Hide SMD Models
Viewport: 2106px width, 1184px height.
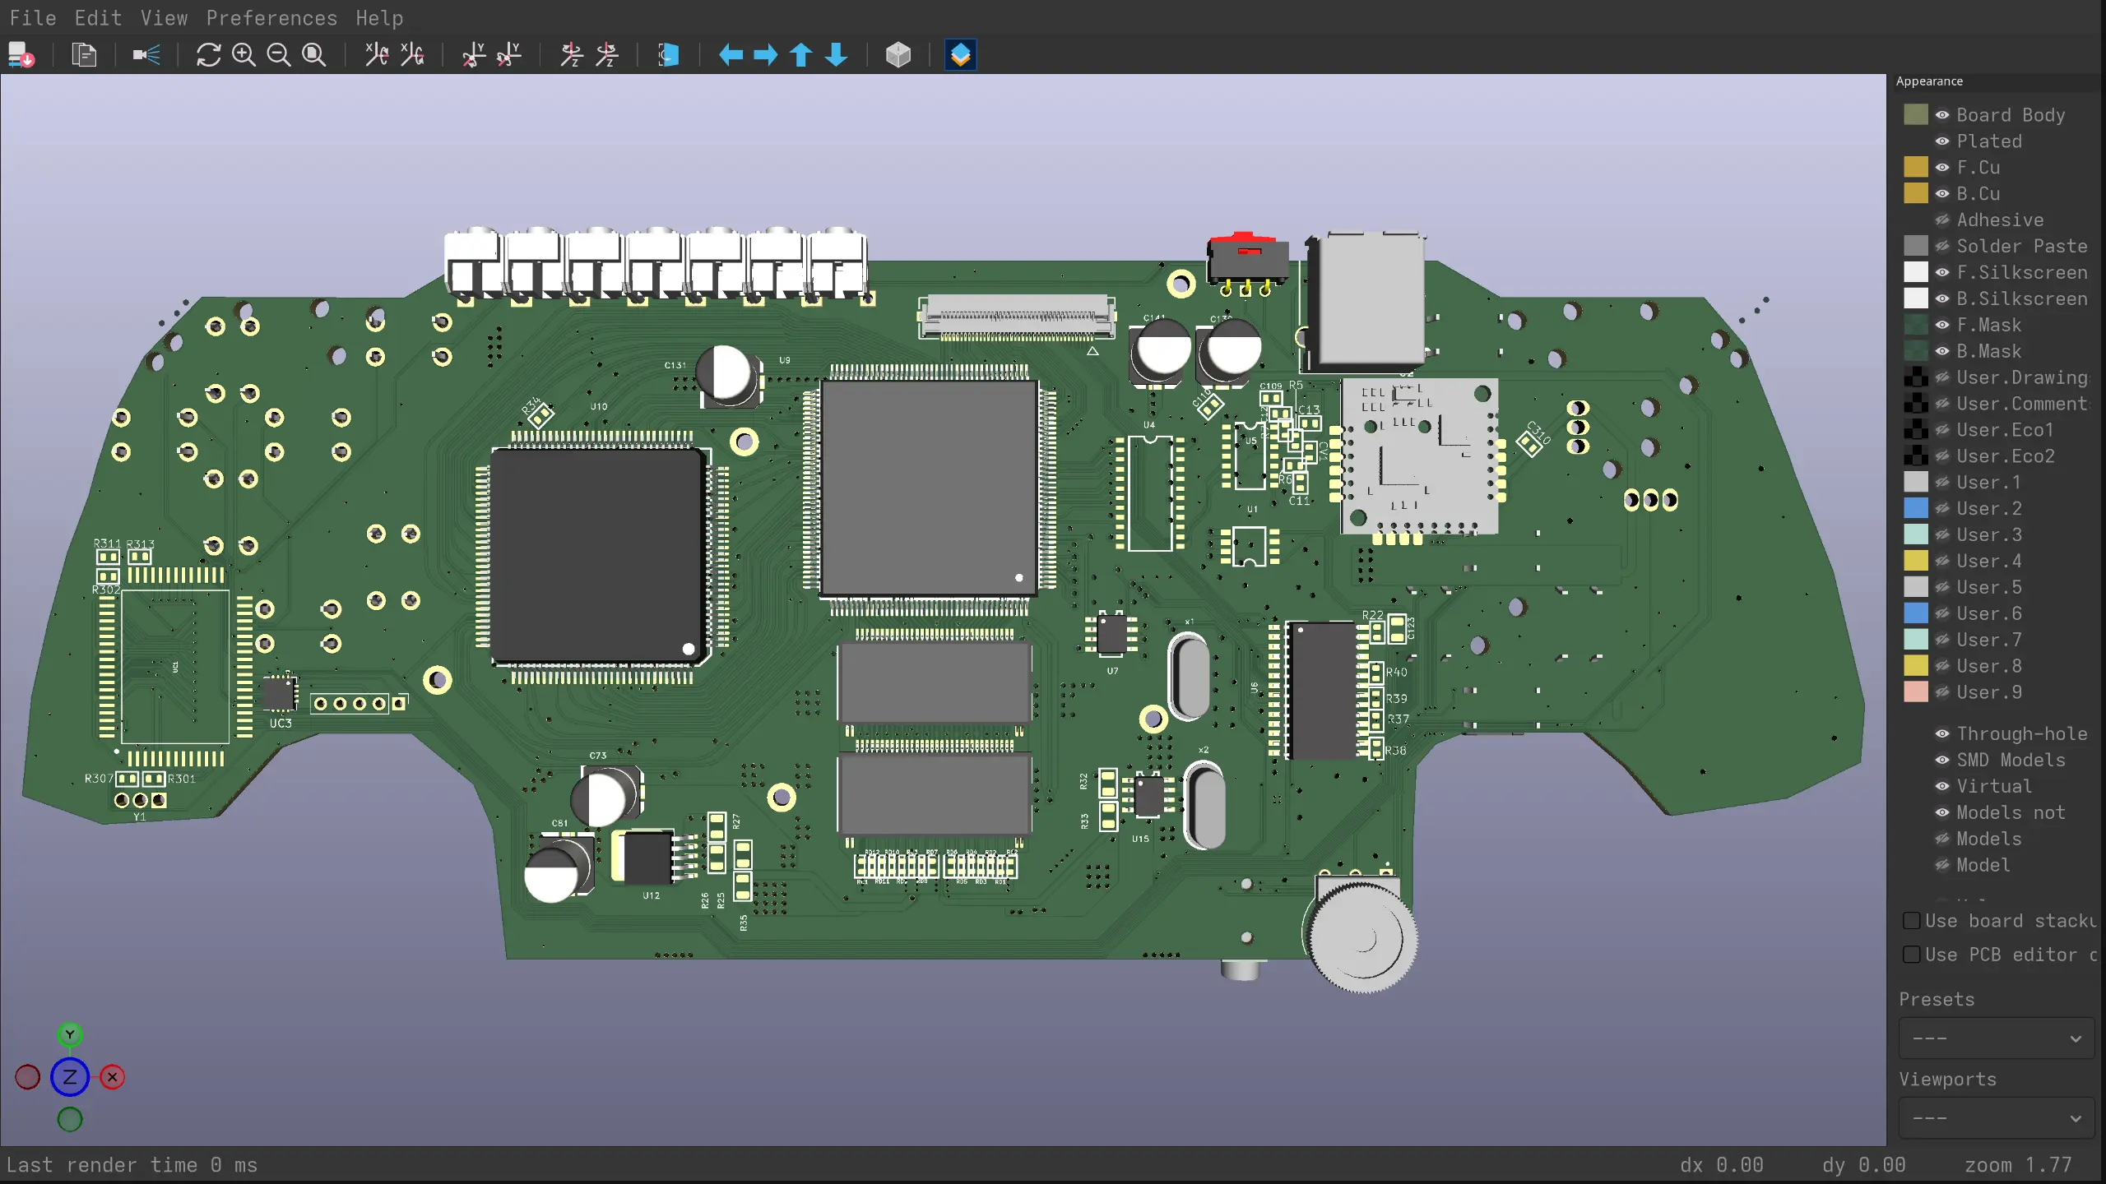1942,760
